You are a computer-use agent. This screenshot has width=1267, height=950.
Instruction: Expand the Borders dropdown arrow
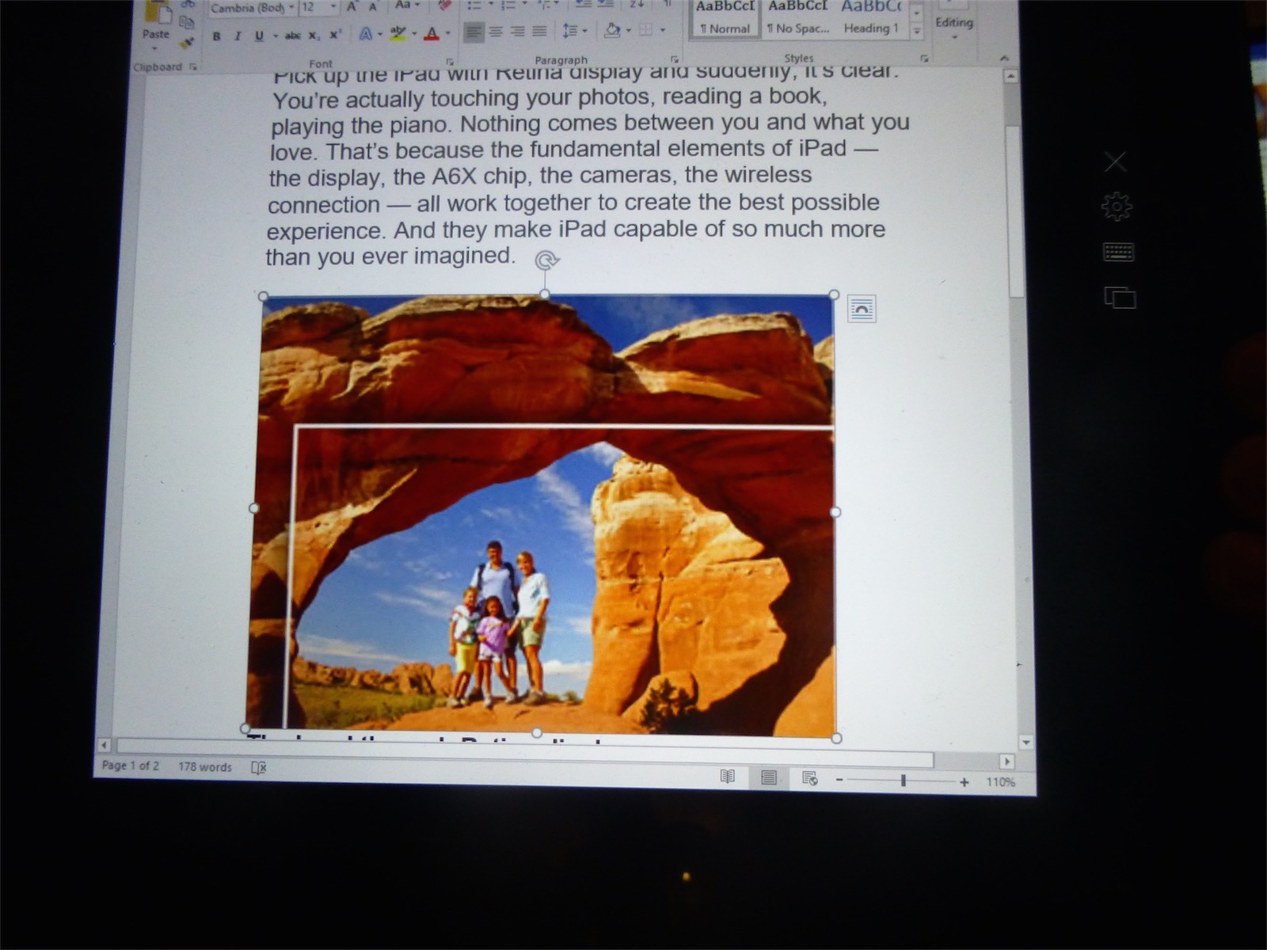coord(663,30)
